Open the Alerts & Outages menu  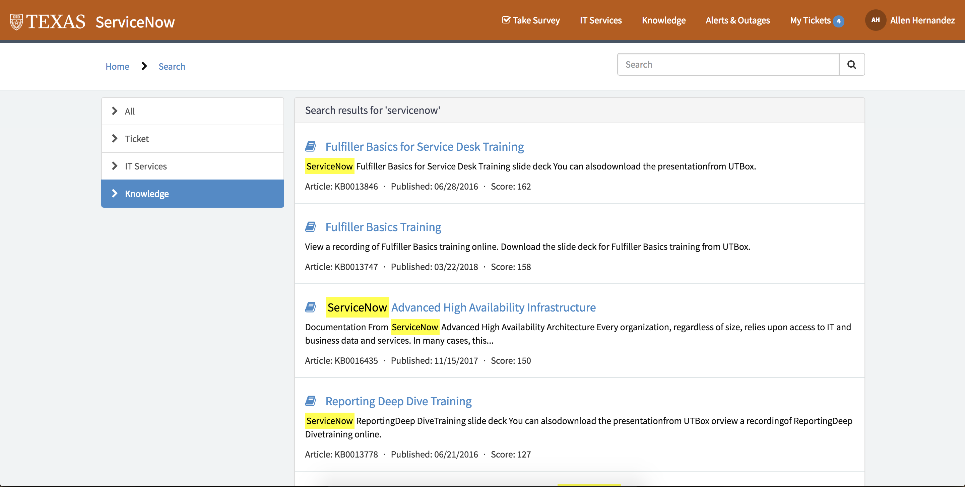point(737,20)
